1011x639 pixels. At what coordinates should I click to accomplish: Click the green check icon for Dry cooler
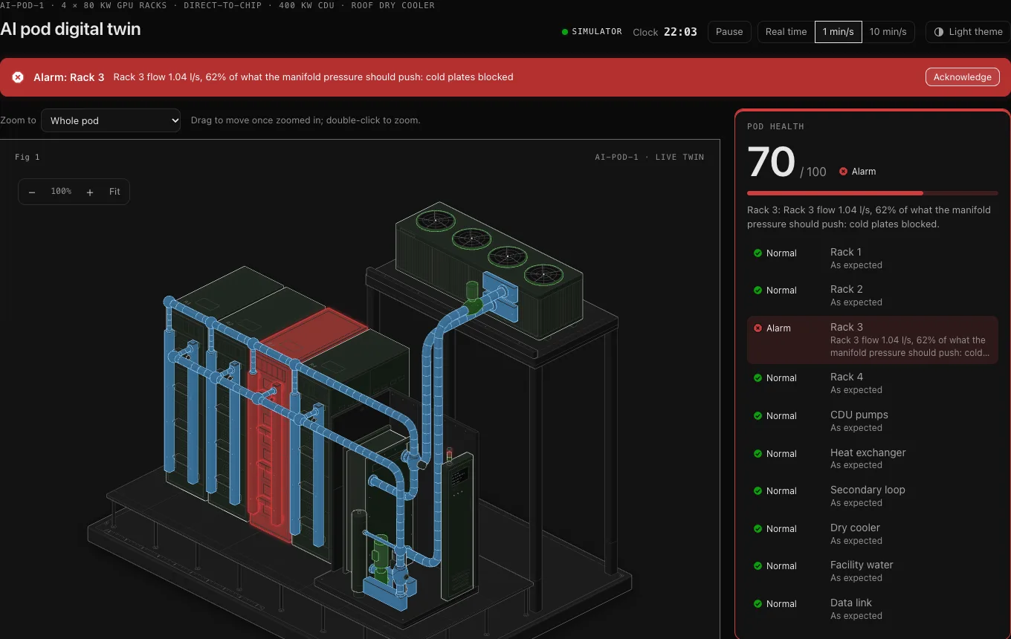point(758,529)
